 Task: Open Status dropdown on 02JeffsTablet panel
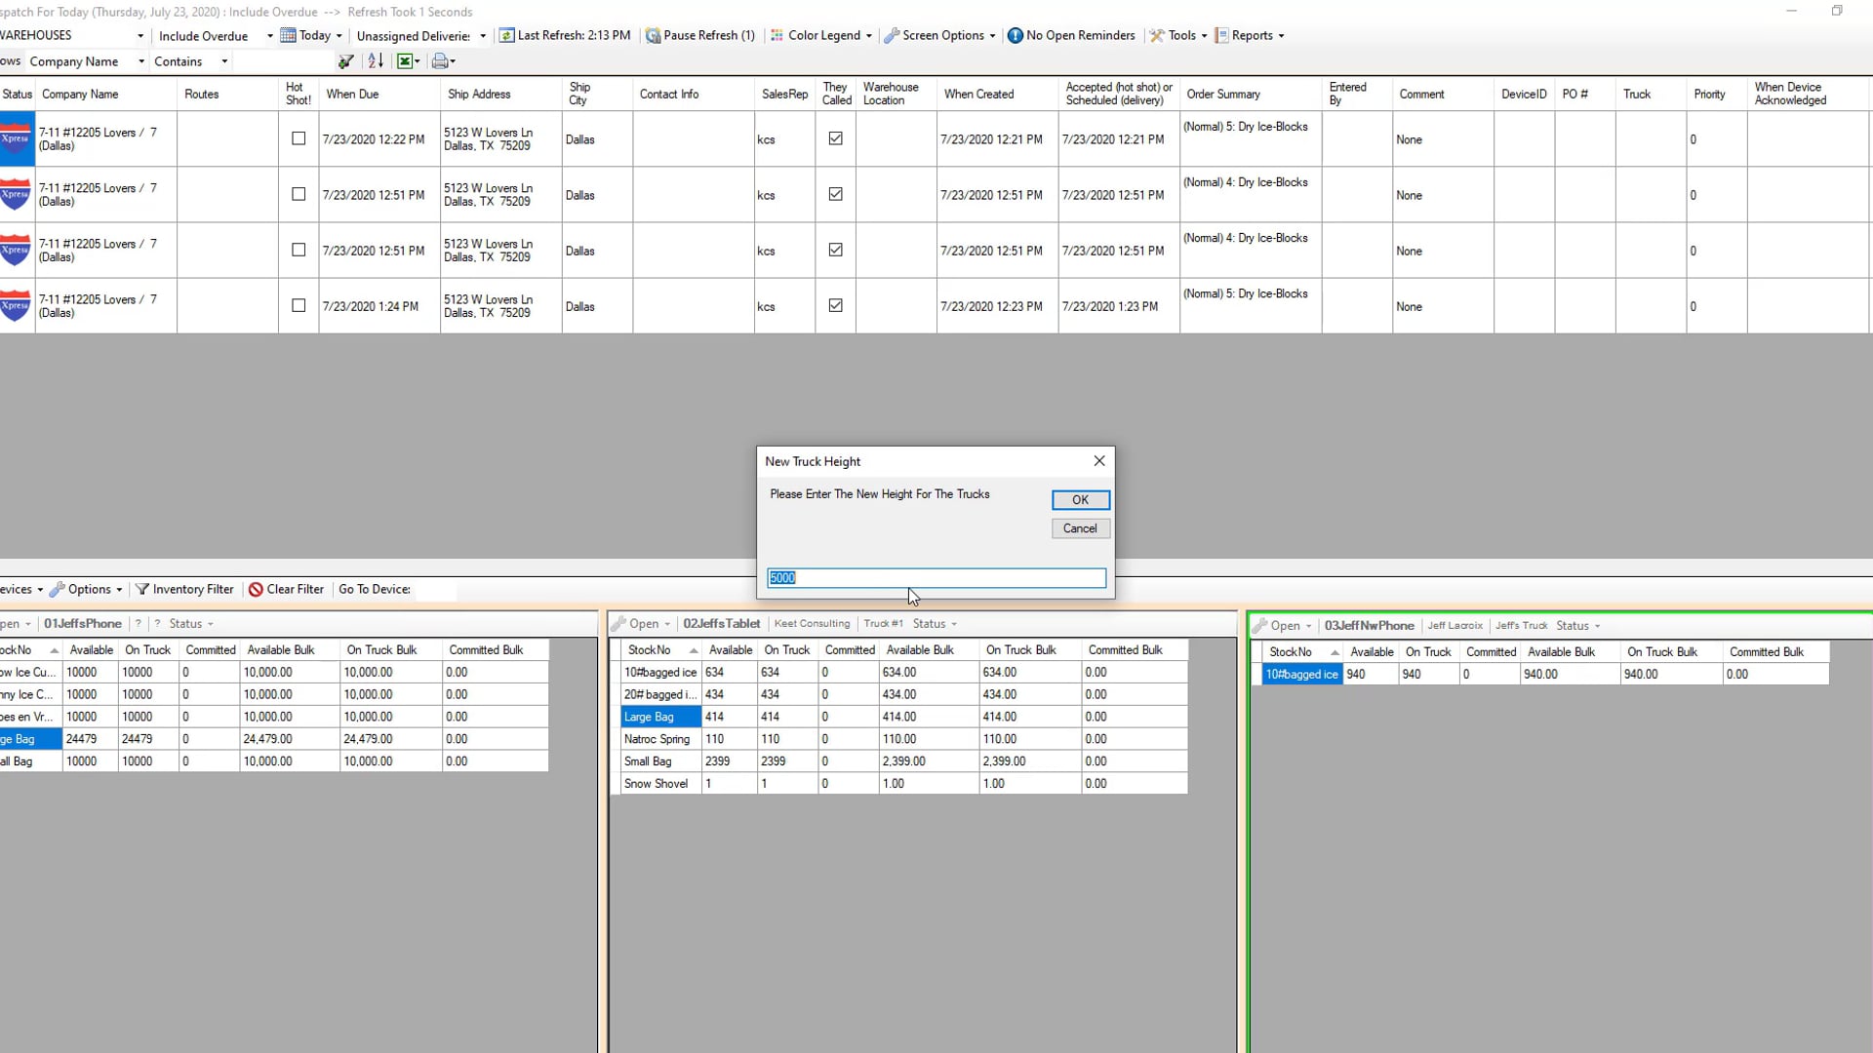[935, 624]
